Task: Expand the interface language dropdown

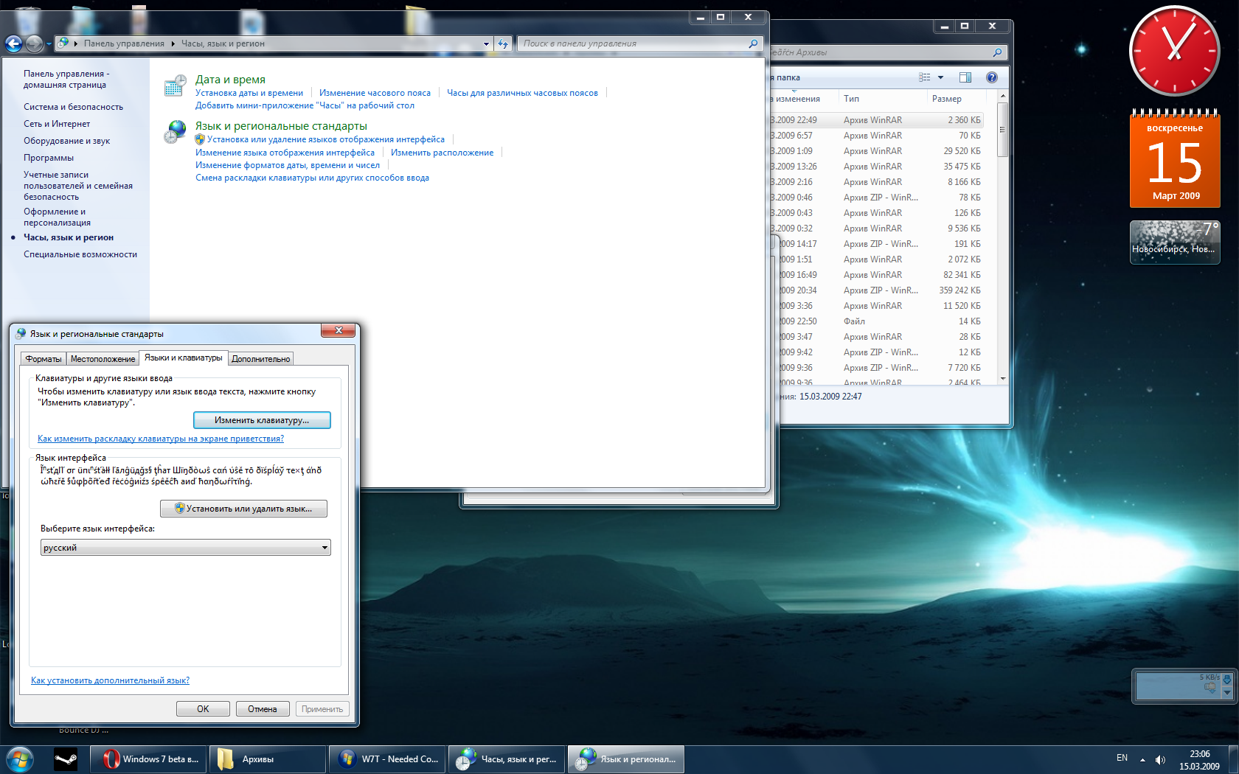Action: click(x=324, y=548)
